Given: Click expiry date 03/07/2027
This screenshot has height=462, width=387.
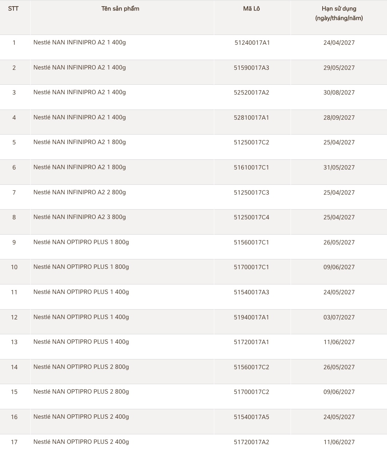Looking at the screenshot, I should [339, 318].
